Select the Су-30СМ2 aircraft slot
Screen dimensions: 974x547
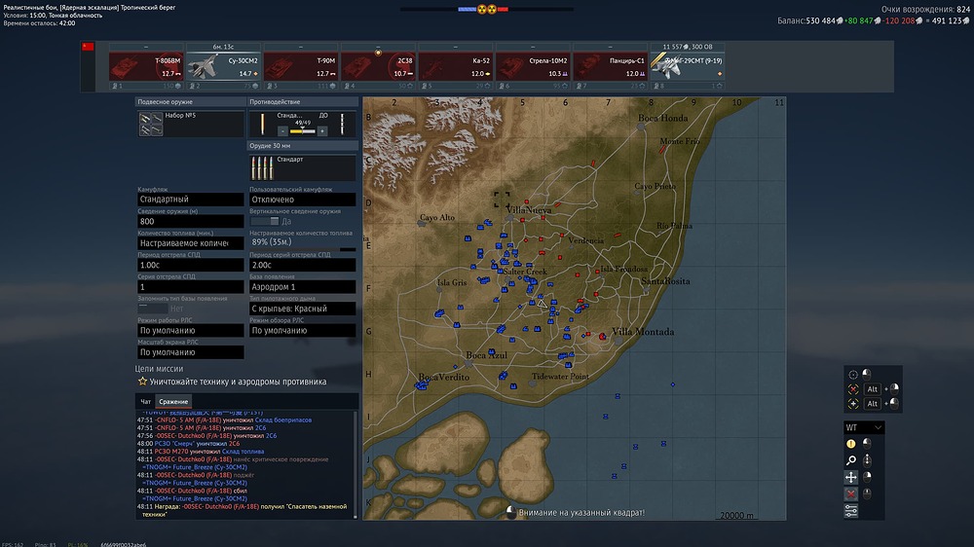coord(223,66)
